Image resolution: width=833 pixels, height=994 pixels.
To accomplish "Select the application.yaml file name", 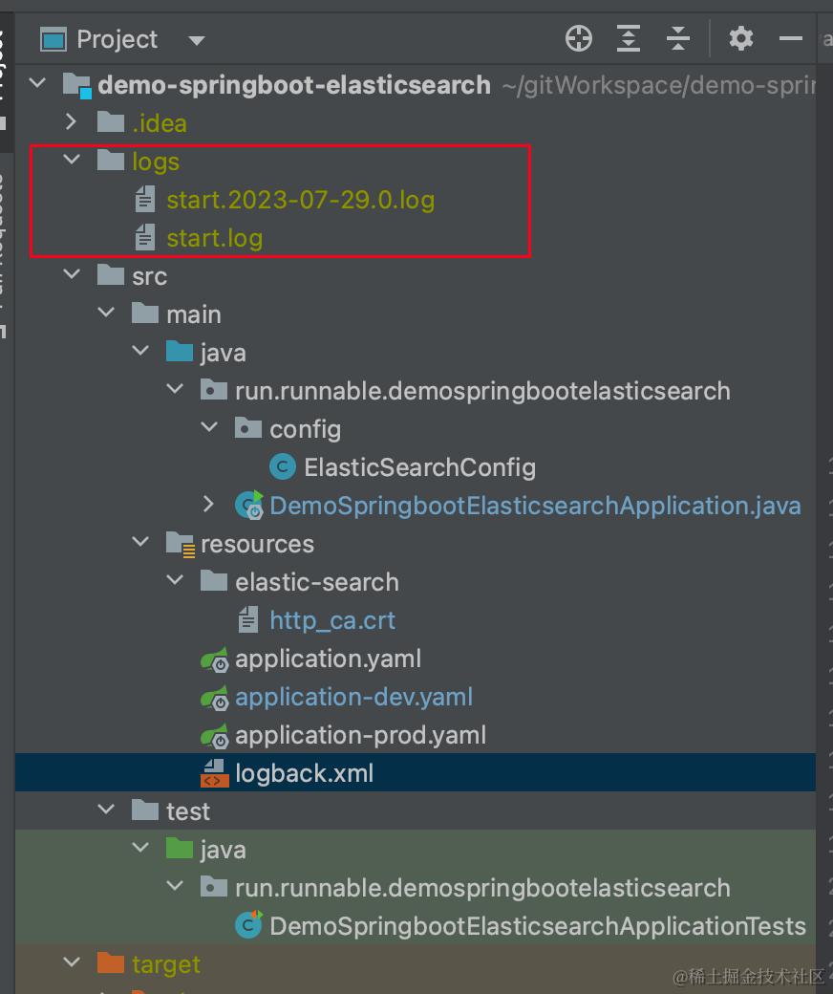I will point(328,659).
